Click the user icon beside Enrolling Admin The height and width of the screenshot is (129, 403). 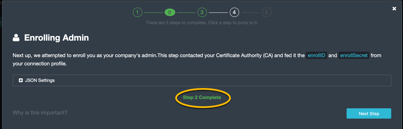pyautogui.click(x=16, y=38)
